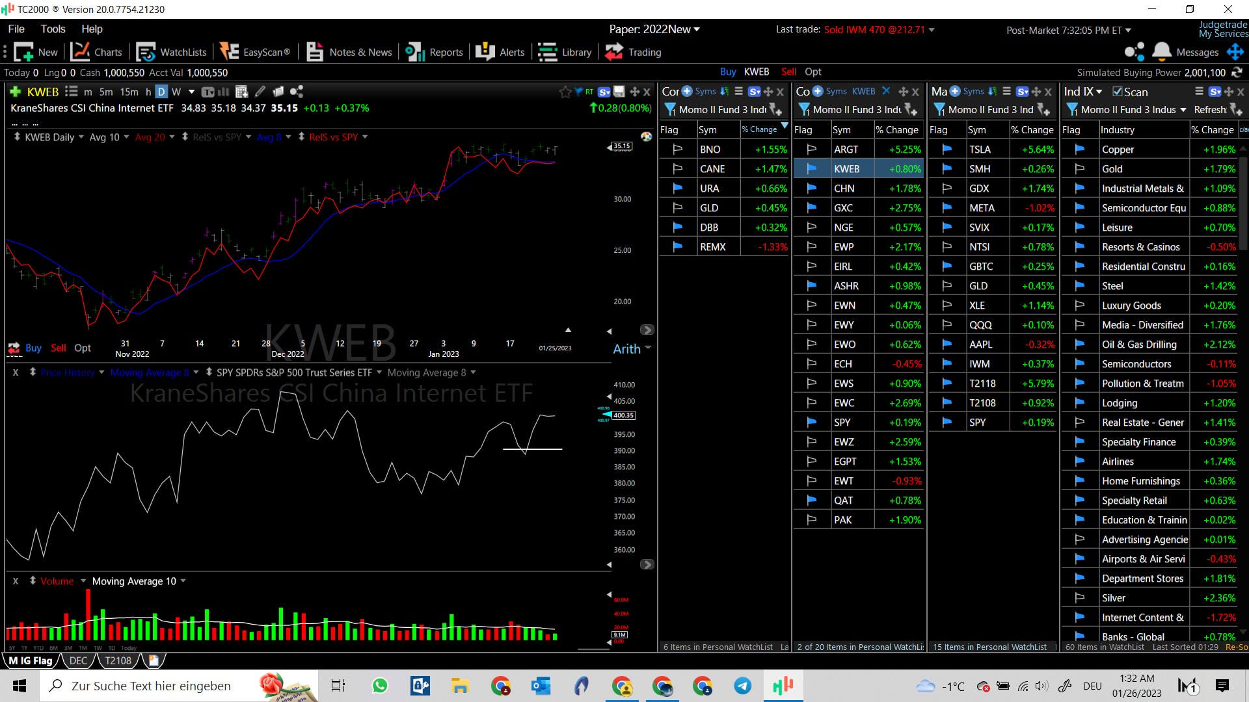Open the Tools menu
Viewport: 1249px width, 702px height.
[x=53, y=29]
